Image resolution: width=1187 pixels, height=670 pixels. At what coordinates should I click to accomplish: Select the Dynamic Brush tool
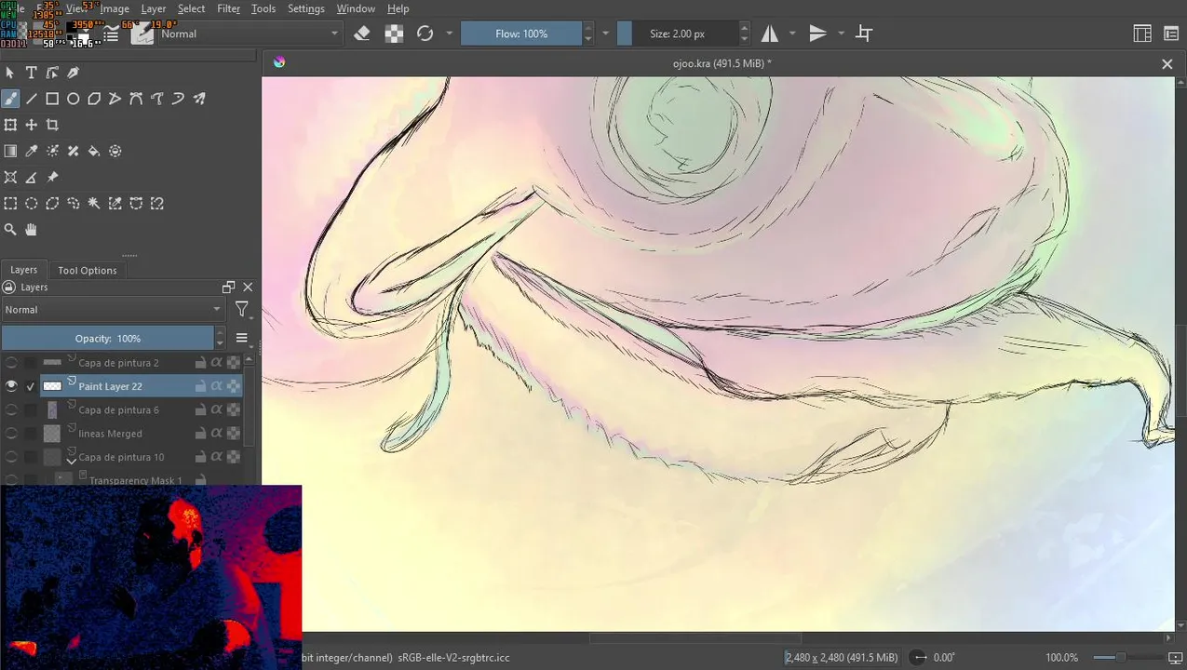tap(178, 99)
